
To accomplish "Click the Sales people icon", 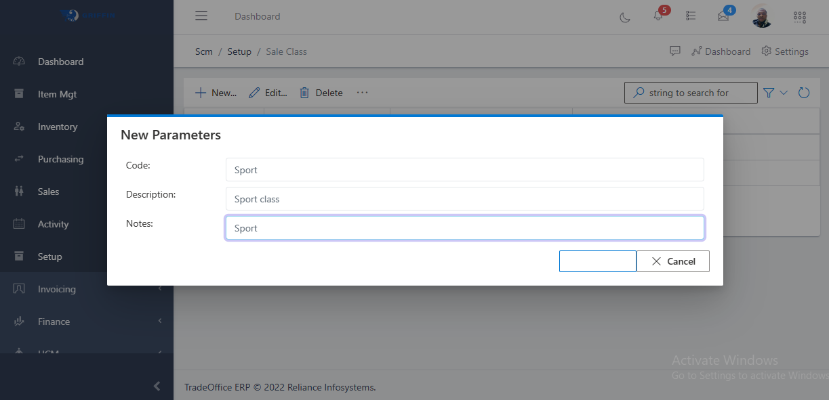I will tap(19, 192).
